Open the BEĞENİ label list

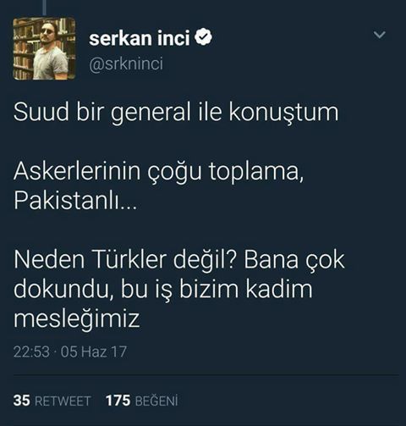[156, 401]
